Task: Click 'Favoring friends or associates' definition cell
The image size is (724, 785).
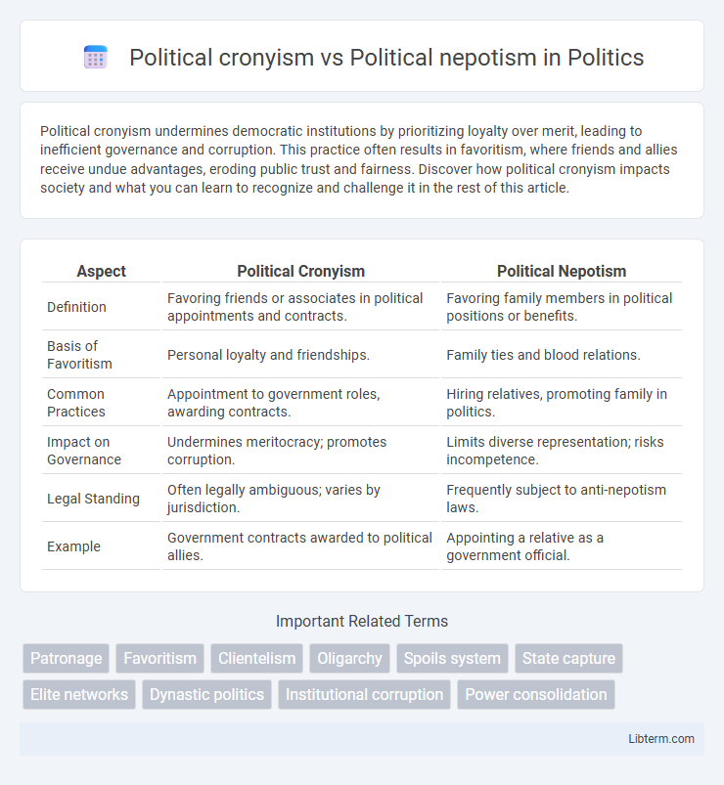Action: click(x=300, y=307)
